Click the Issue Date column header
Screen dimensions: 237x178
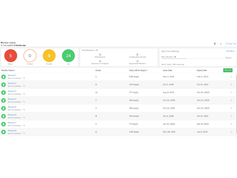click(167, 70)
